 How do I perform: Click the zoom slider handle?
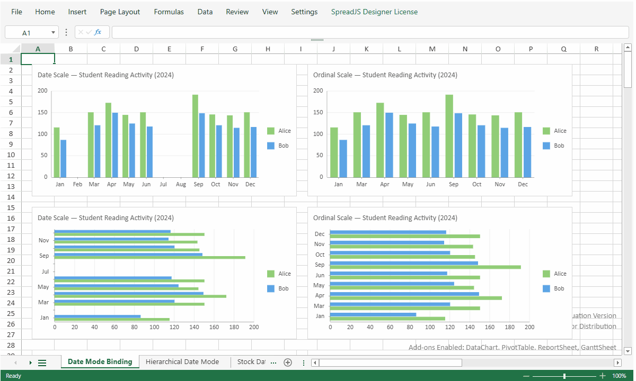tap(564, 376)
